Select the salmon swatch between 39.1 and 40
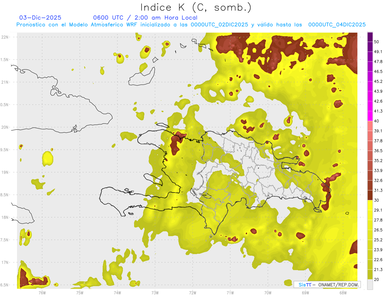 click(370, 126)
